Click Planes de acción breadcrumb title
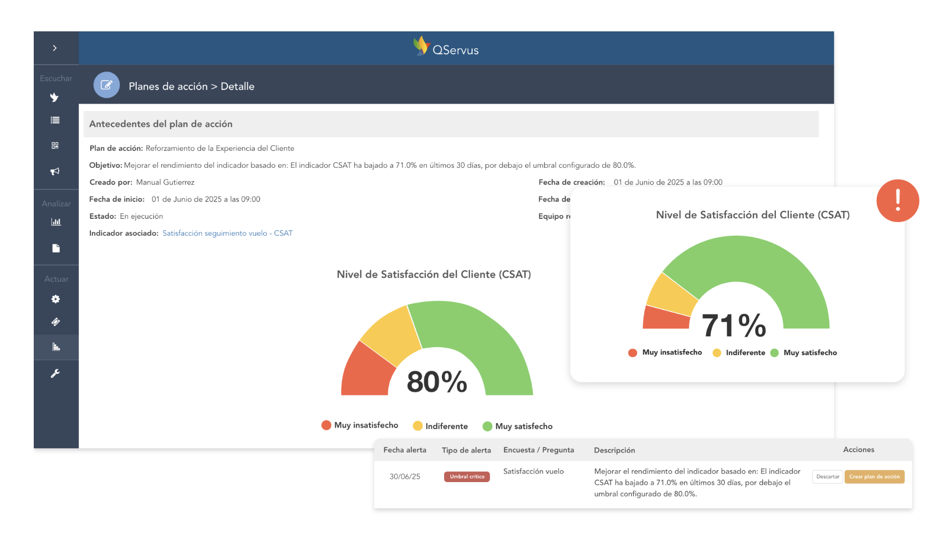Image resolution: width=952 pixels, height=536 pixels. tap(168, 87)
